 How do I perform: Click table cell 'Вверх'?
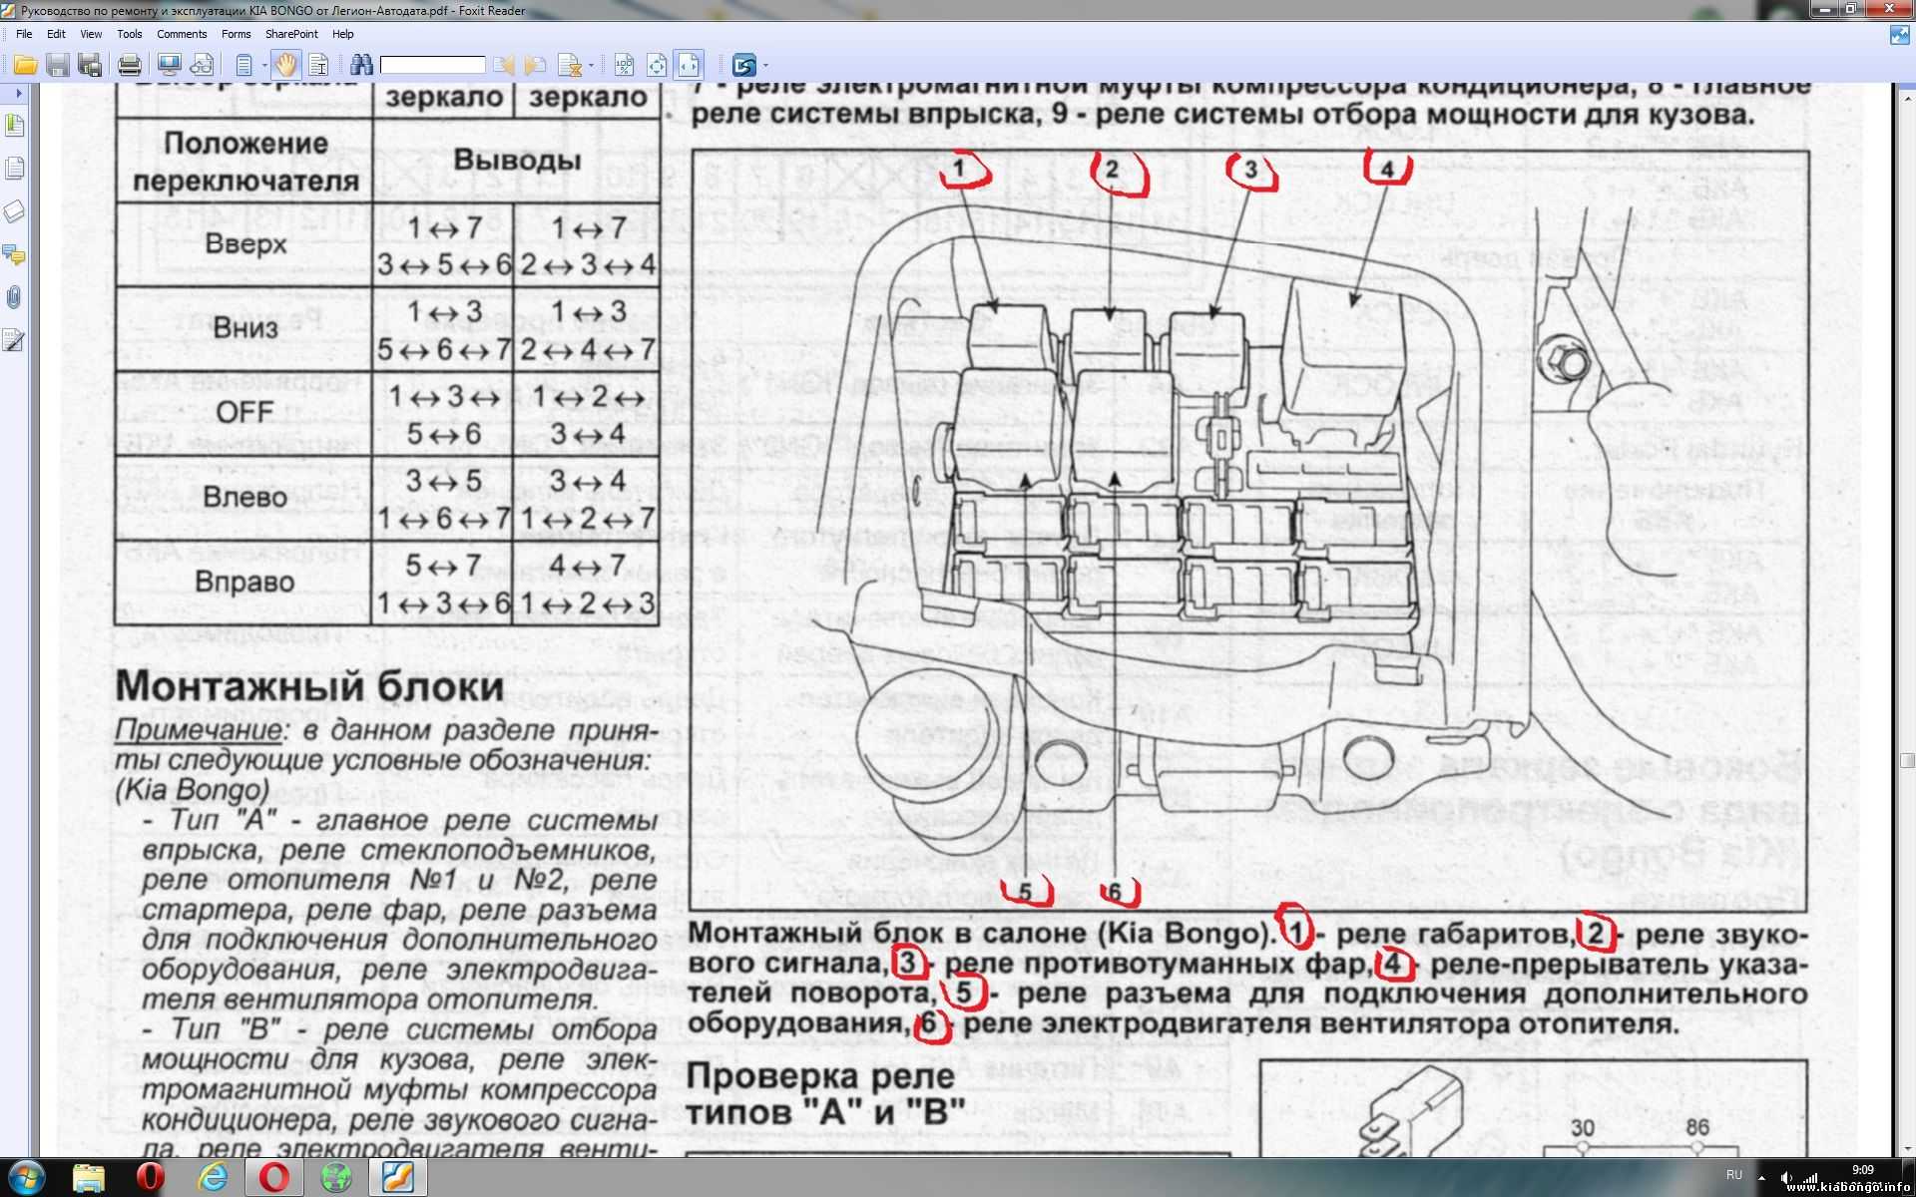click(245, 244)
